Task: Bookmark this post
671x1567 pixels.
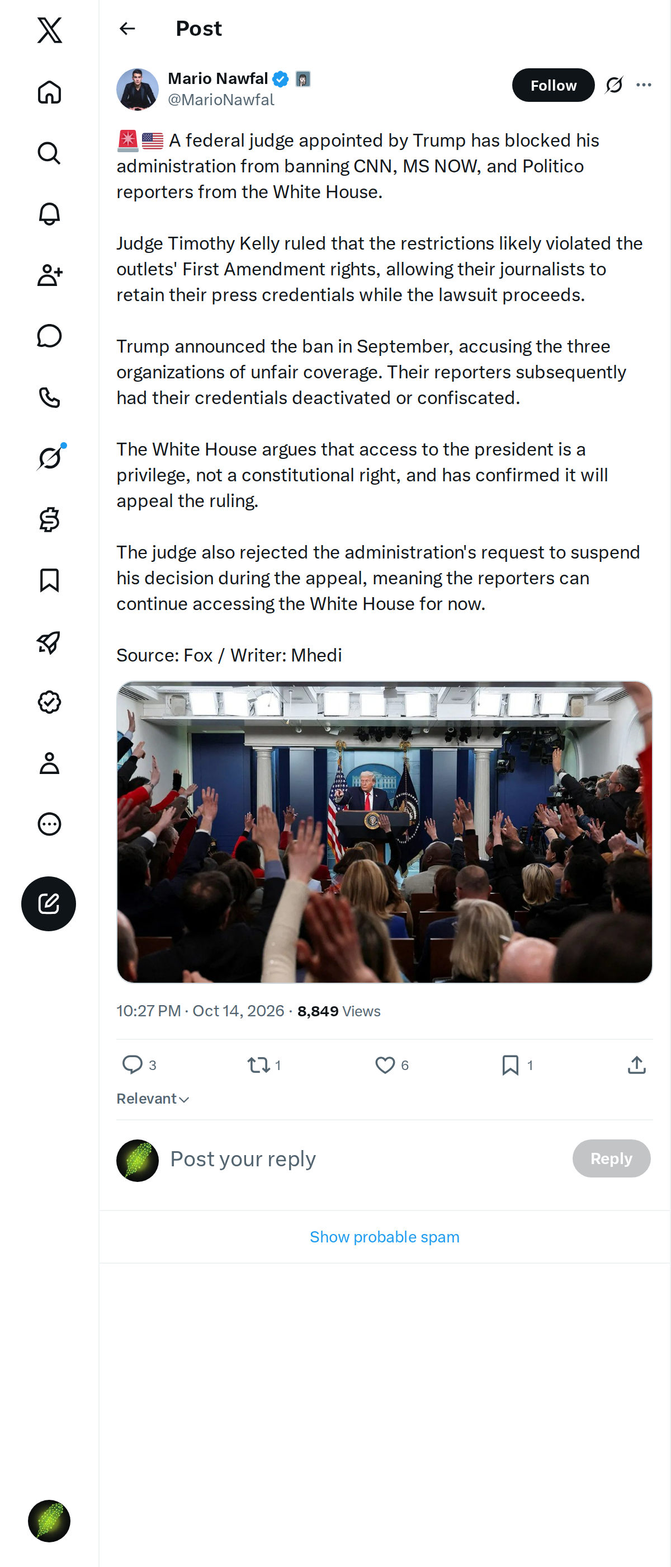Action: (511, 1064)
